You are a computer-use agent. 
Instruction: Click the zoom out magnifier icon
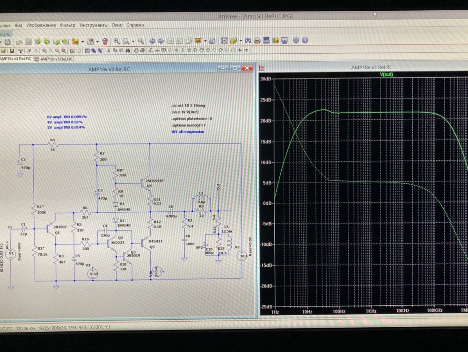click(x=141, y=41)
